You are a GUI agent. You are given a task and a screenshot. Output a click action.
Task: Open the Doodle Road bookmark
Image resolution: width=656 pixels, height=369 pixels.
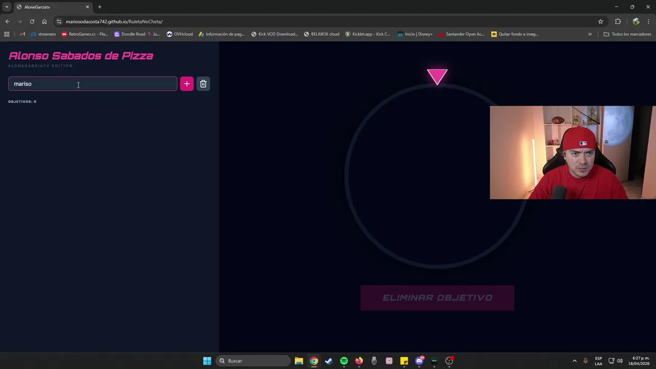137,34
